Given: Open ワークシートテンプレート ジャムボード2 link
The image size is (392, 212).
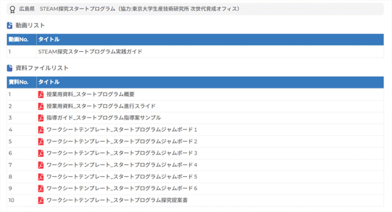Looking at the screenshot, I should point(122,142).
